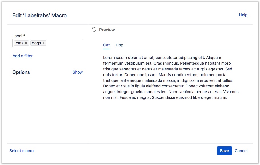Show the Options section
Screen dimensions: 260x165
78,72
